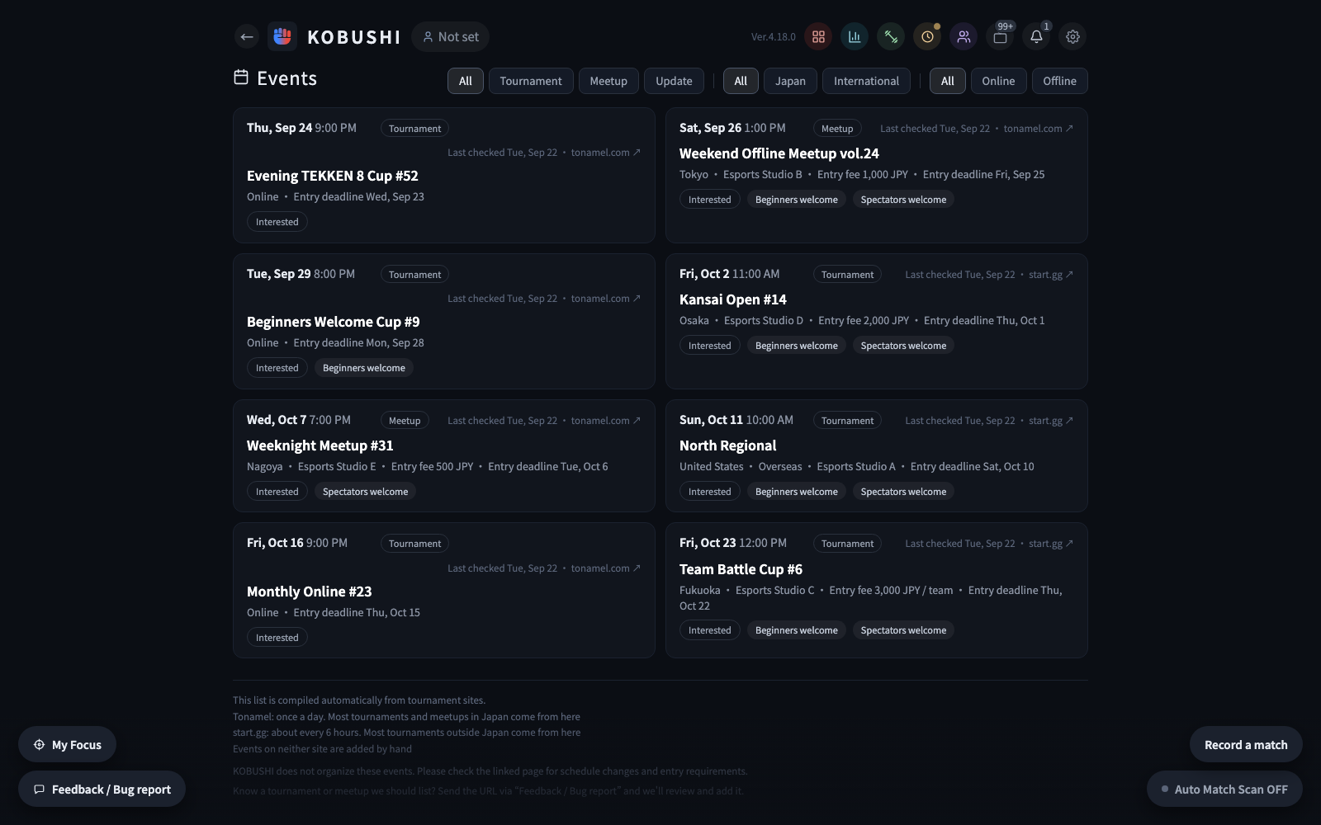Open Feedback / Bug report
The height and width of the screenshot is (825, 1321).
tap(102, 790)
